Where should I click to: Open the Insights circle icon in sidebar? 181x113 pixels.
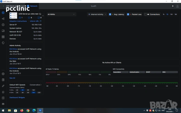(x=3, y=43)
